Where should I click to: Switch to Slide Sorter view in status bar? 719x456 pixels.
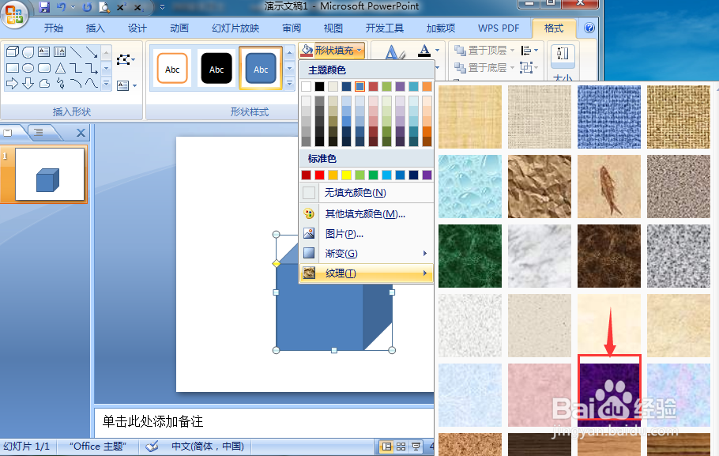pos(401,447)
